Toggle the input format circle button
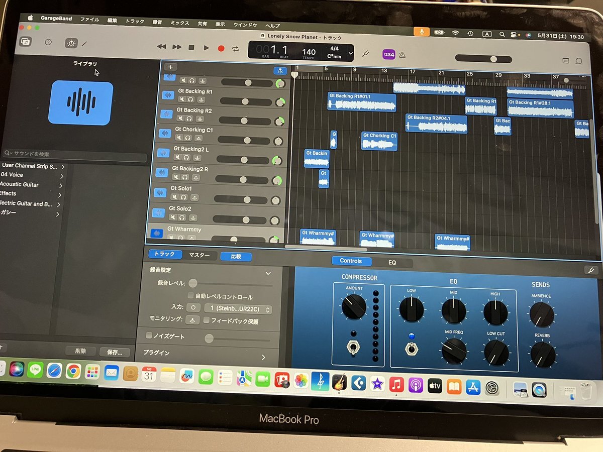603x452 pixels. pos(193,307)
